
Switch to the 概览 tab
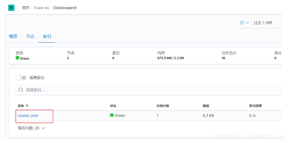[13, 36]
